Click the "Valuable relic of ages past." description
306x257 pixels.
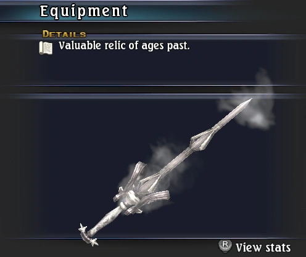point(124,46)
